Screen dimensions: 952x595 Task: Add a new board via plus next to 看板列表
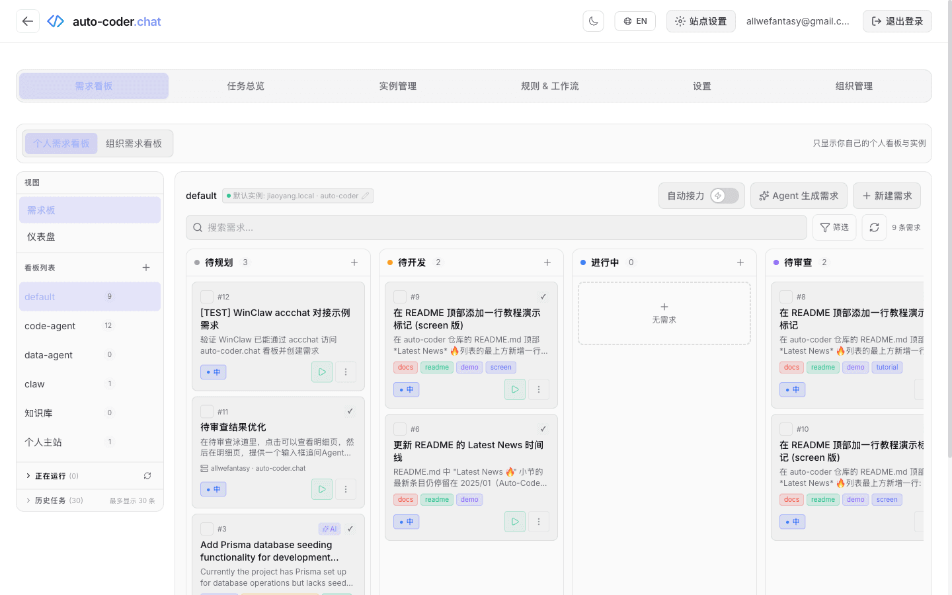pyautogui.click(x=145, y=267)
